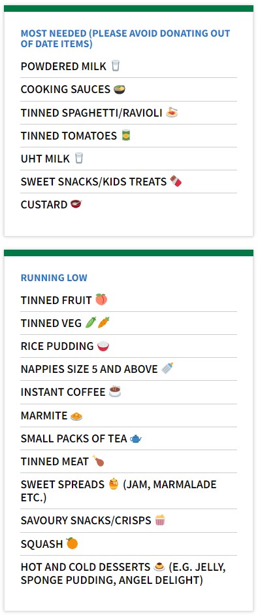Click the glass icon beside Powdered Milk

115,66
